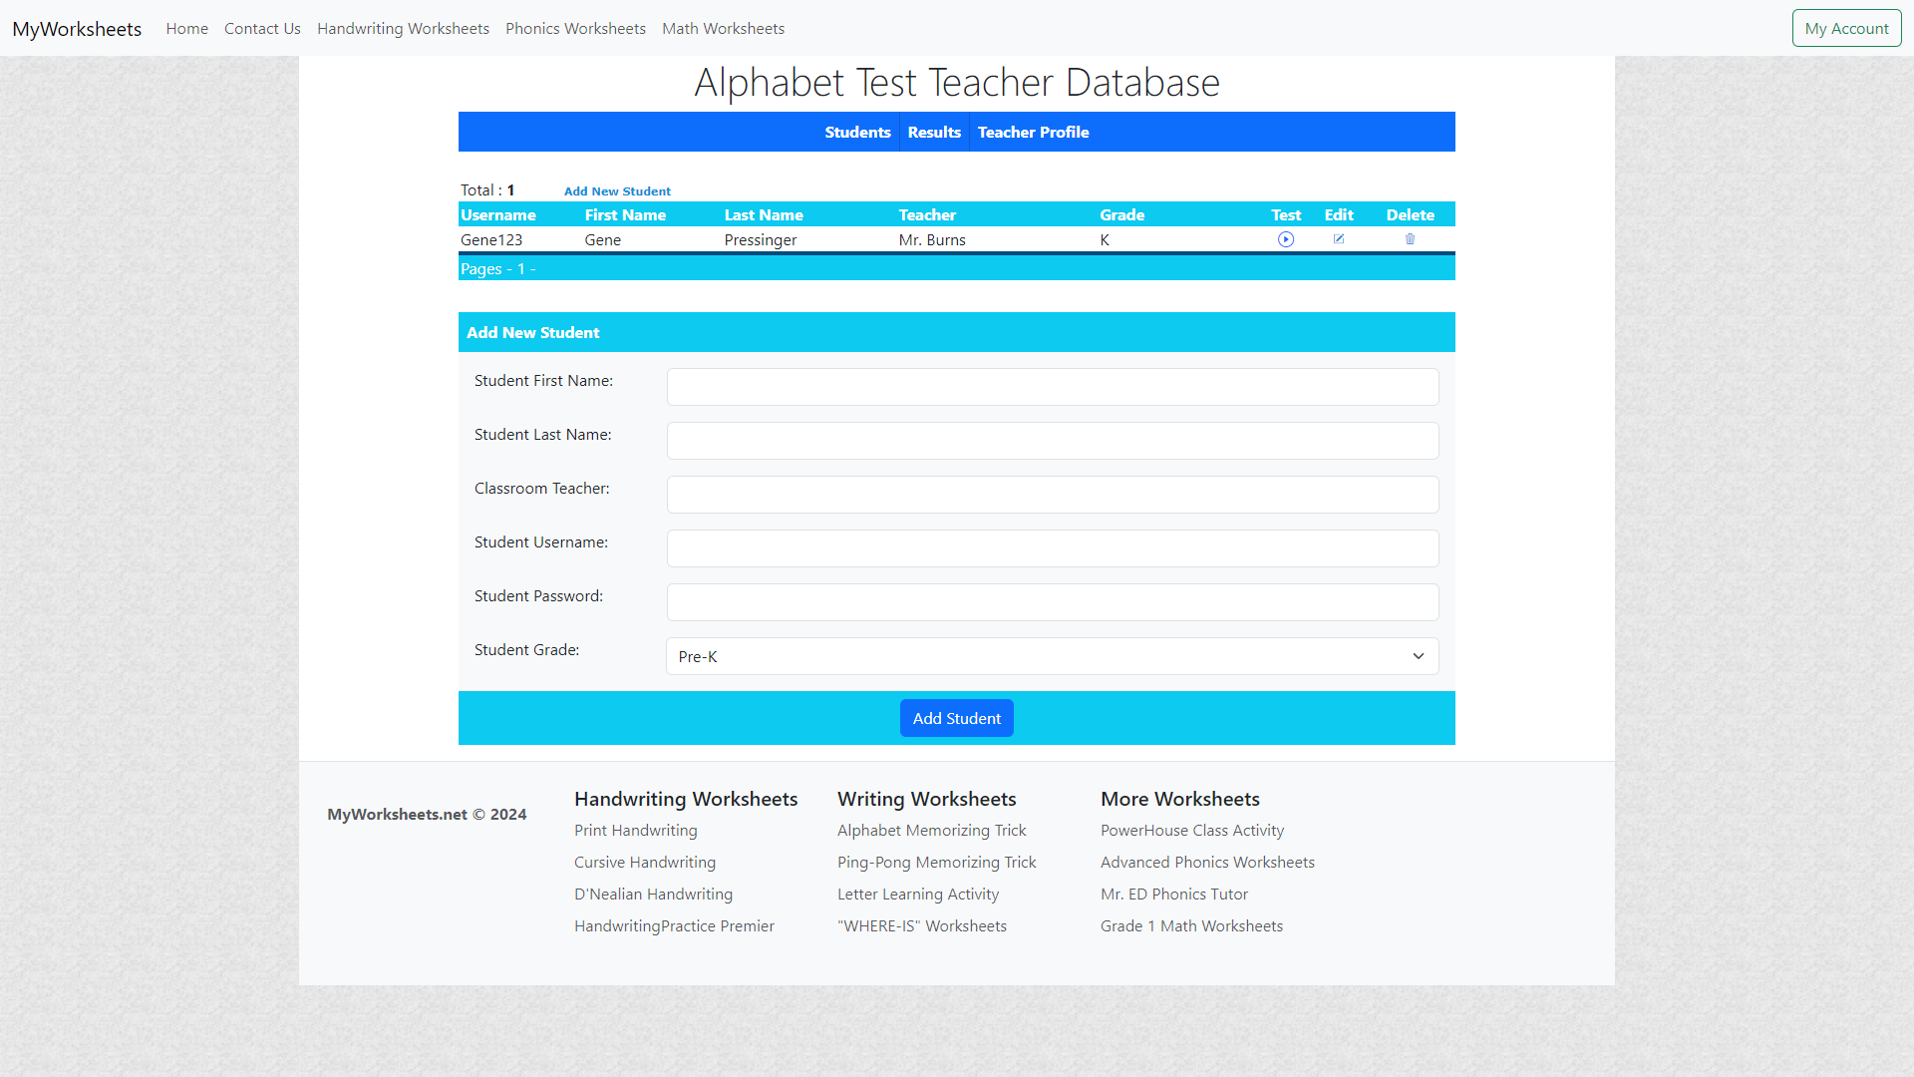Open the Teacher Profile tab

[x=1033, y=132]
